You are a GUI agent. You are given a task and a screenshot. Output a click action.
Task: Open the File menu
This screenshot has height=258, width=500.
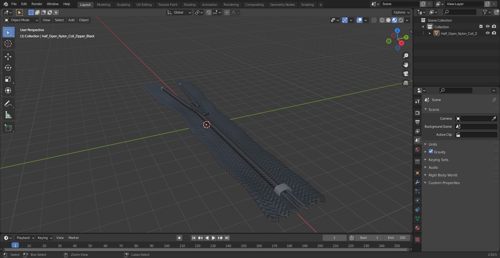(14, 4)
